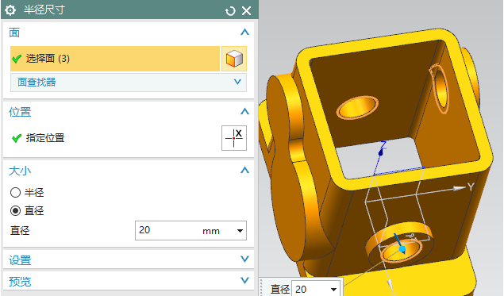The width and height of the screenshot is (504, 296).
Task: Close the 半径尺寸 dialog
Action: [x=247, y=11]
